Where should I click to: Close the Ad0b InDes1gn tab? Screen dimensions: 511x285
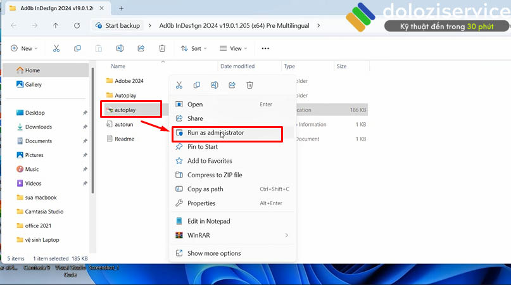101,8
